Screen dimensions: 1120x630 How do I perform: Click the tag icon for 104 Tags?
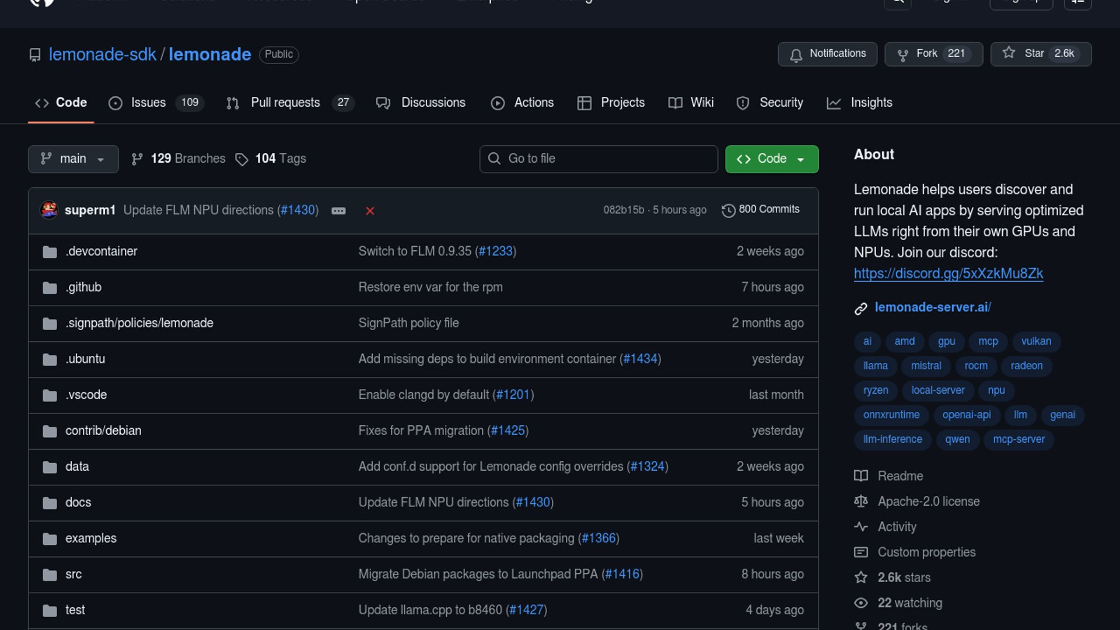[242, 159]
